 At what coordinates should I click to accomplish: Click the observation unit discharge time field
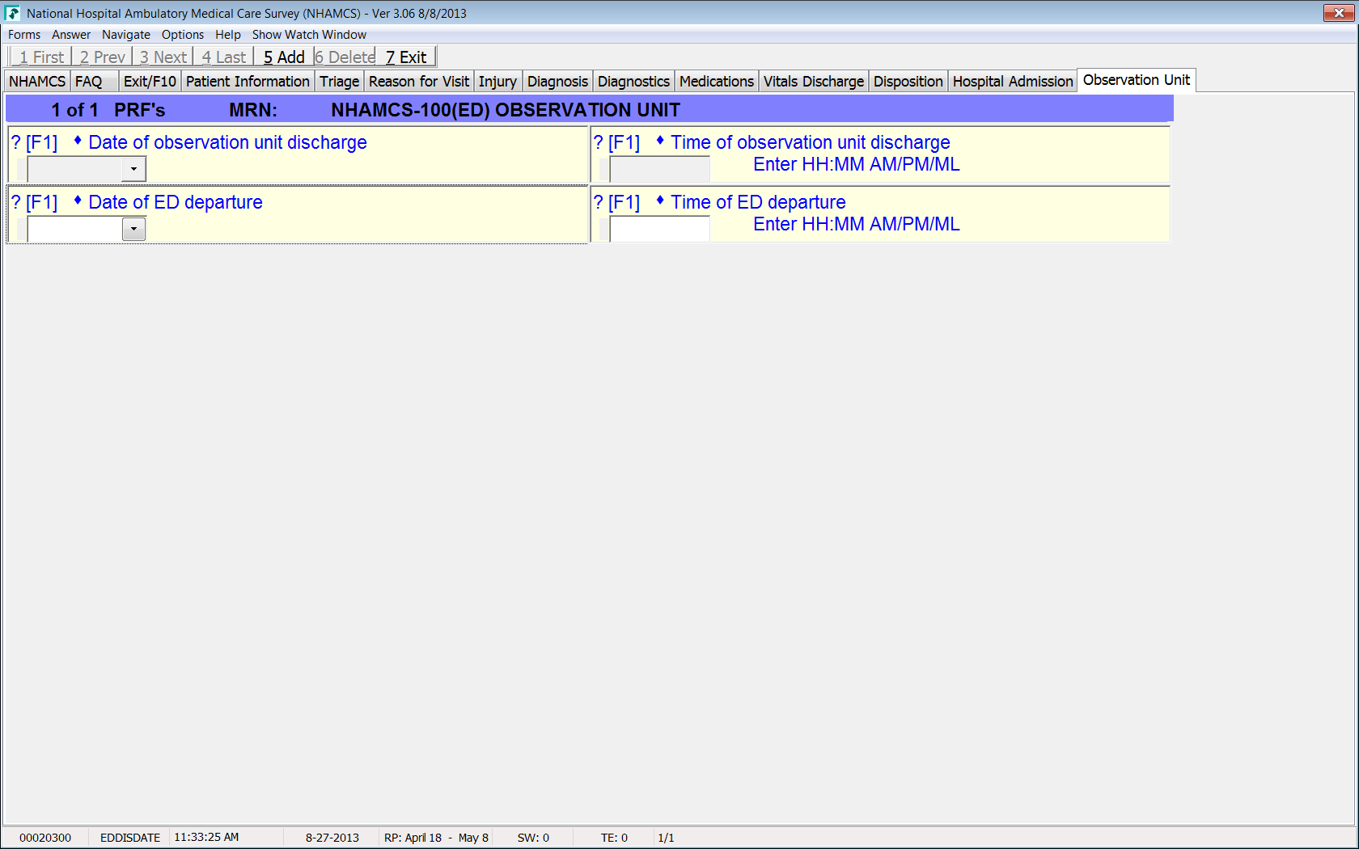[659, 169]
